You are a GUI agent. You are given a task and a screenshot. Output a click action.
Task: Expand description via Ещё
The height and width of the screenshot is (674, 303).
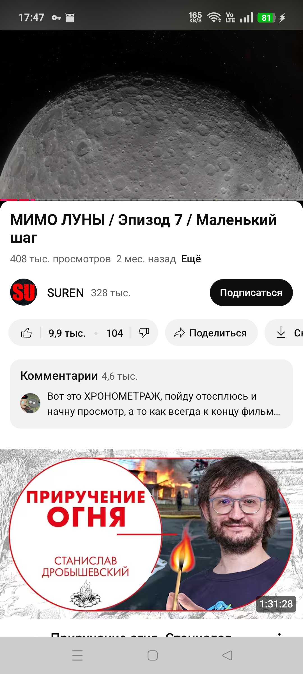click(191, 259)
